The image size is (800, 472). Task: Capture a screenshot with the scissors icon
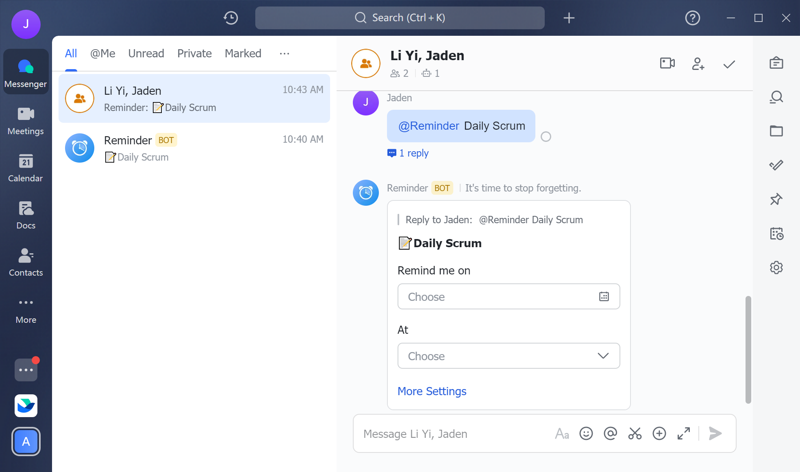635,433
